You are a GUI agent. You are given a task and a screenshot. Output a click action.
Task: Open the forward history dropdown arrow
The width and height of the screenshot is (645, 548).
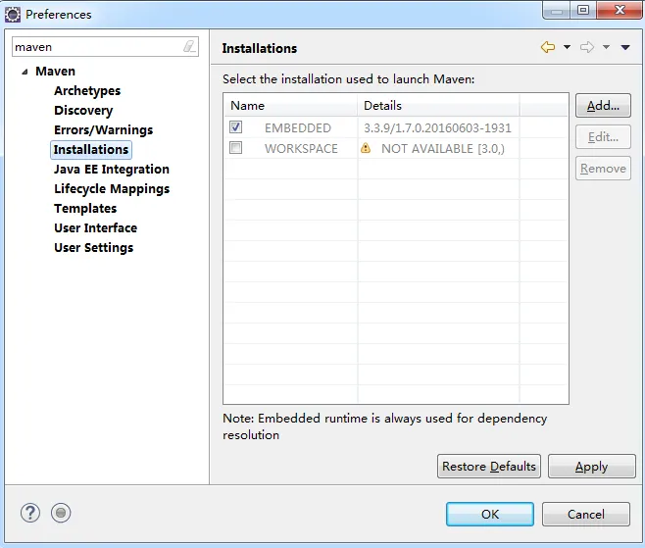(x=607, y=47)
